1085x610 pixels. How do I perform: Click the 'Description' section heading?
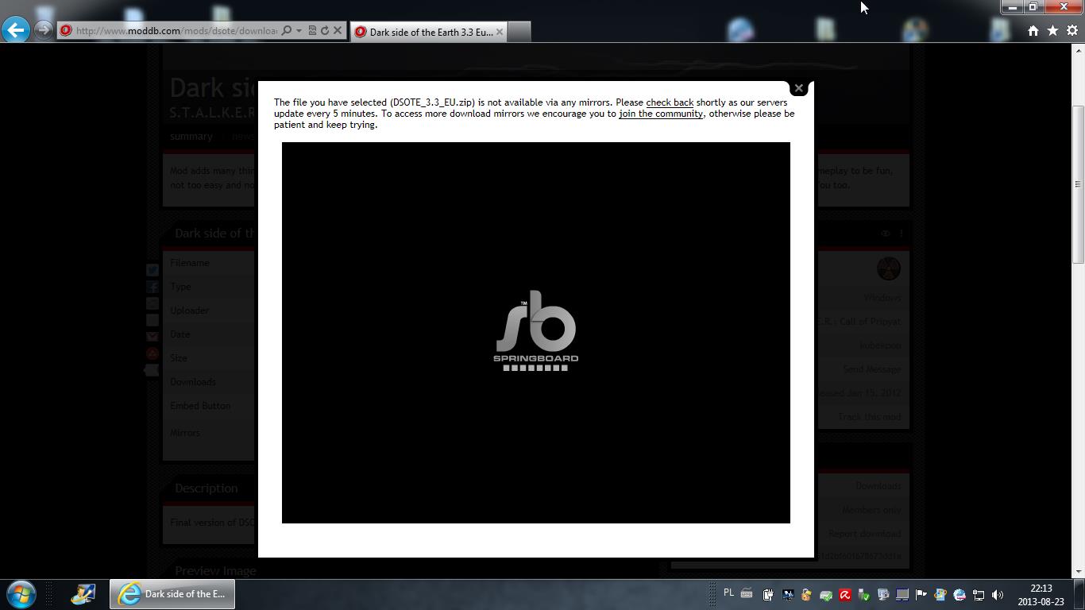click(x=206, y=488)
